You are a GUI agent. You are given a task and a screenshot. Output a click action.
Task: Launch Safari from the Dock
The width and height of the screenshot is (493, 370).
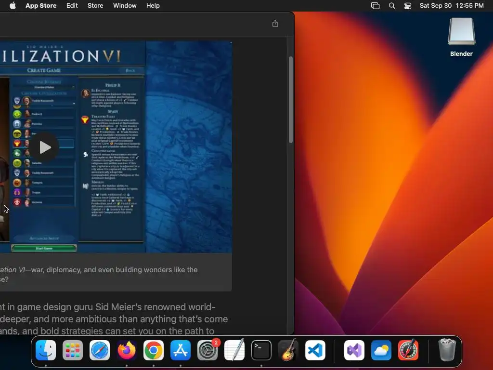click(100, 350)
